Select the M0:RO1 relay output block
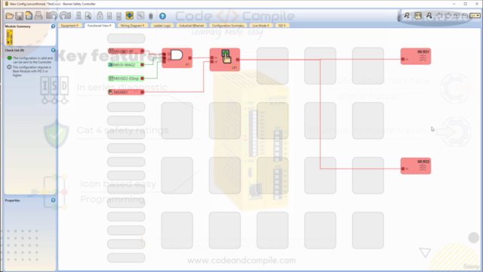This screenshot has height=272, width=483. 416,56
